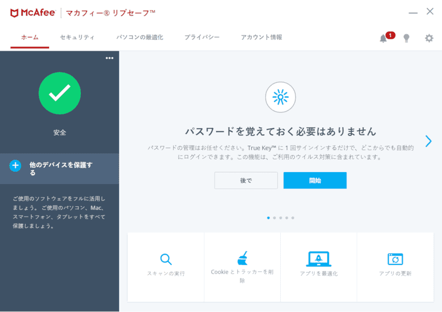Switch to the アカウント情報 tab

tap(263, 38)
